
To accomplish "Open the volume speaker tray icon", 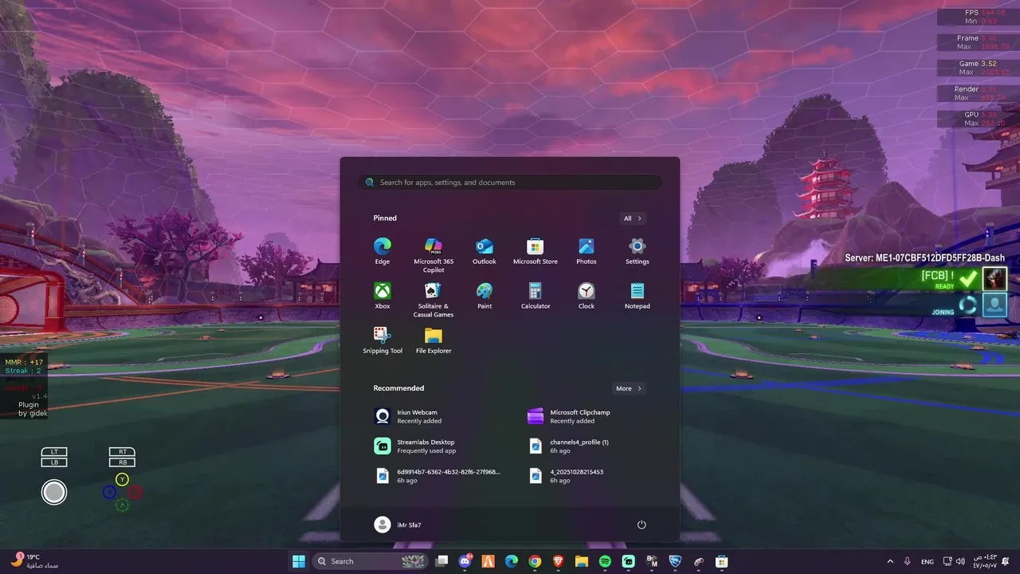I will 959,561.
